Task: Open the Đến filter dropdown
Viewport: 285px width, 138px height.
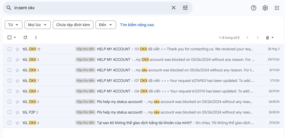Action: (x=106, y=25)
